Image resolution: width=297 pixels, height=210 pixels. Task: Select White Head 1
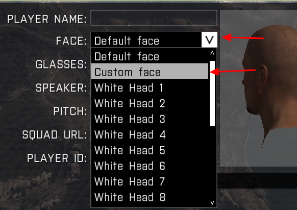150,87
